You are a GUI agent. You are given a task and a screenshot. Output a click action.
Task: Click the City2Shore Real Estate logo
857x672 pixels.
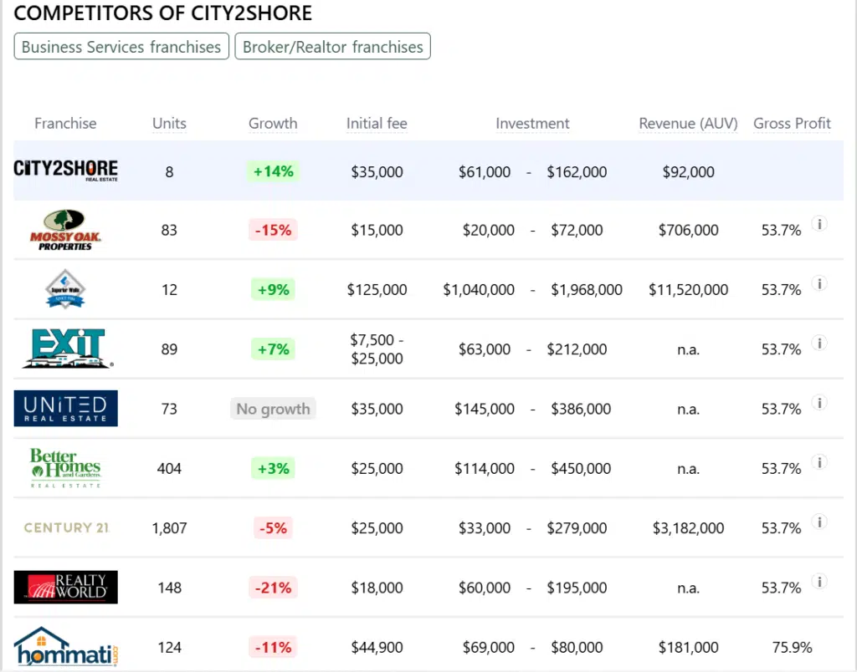(65, 171)
